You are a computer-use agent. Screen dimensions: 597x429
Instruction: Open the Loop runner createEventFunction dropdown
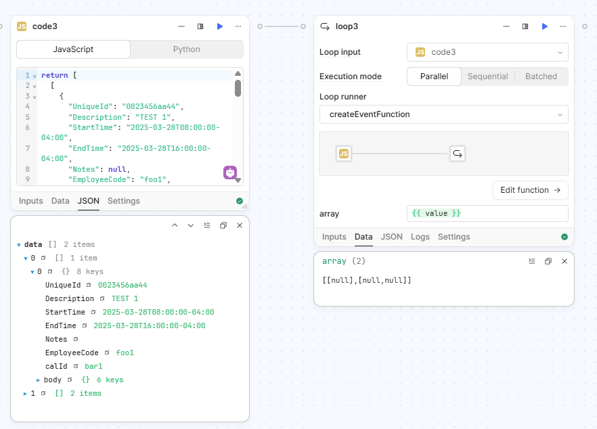coord(443,114)
